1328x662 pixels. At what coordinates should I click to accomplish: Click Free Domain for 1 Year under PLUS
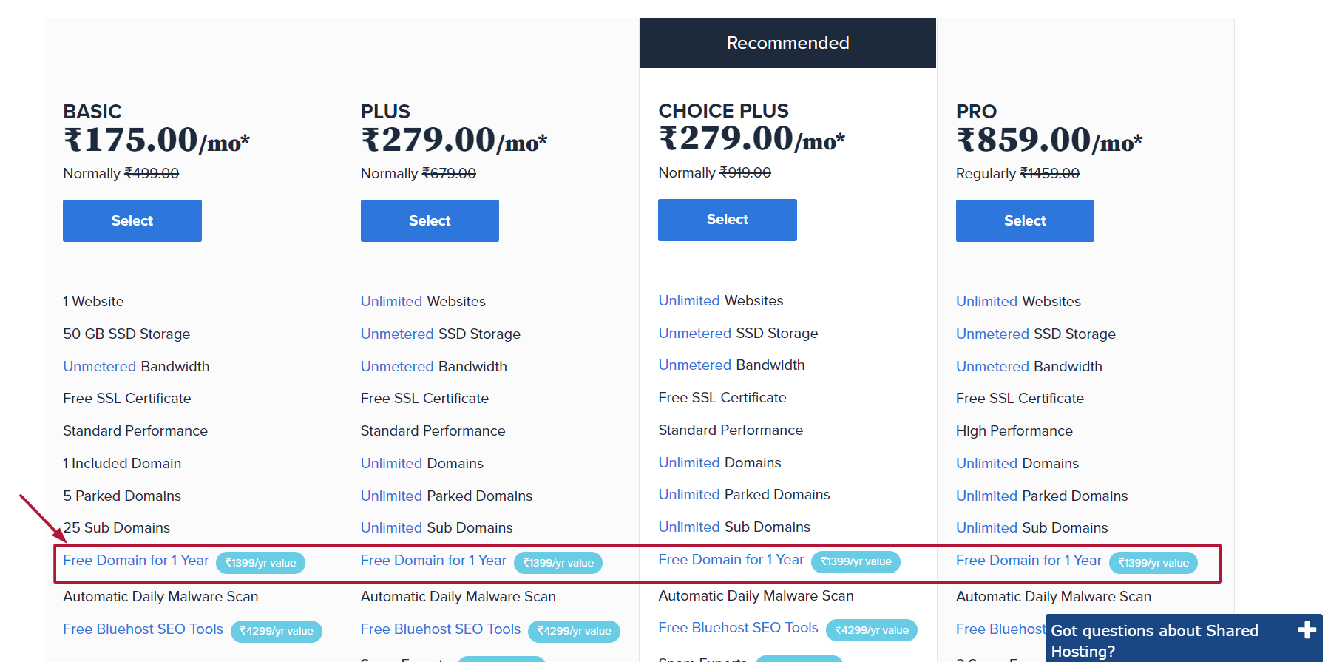point(433,561)
